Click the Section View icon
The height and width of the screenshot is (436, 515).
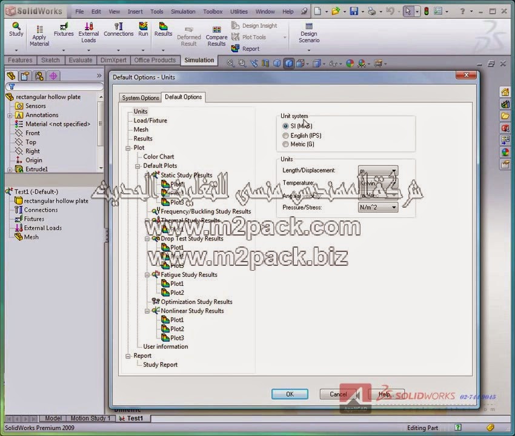pos(265,64)
